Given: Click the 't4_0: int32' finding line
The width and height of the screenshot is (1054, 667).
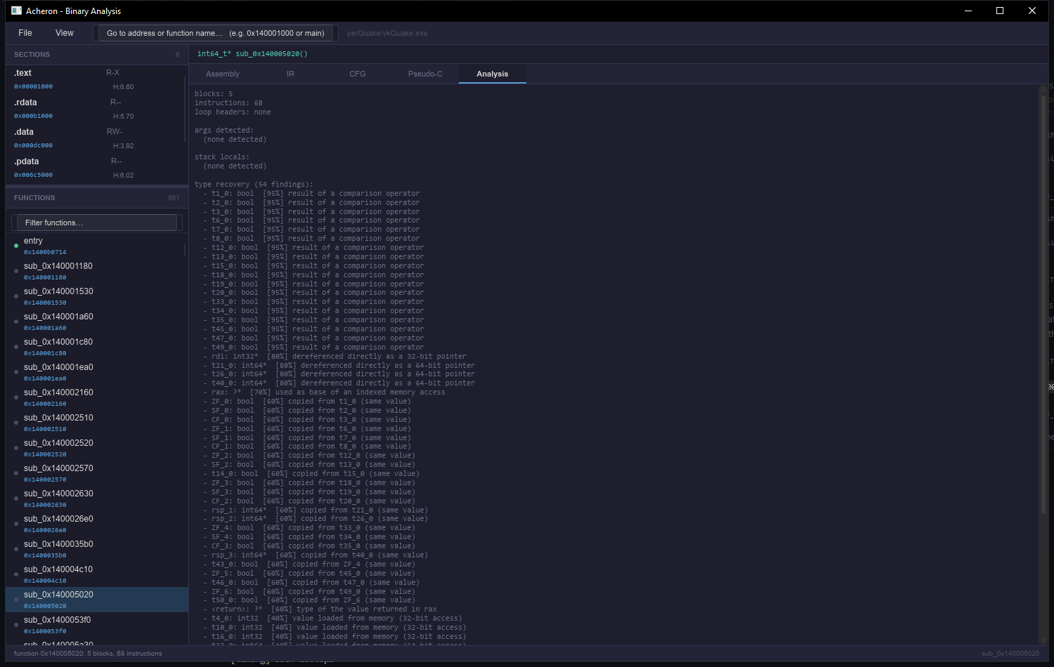Looking at the screenshot, I should click(332, 619).
